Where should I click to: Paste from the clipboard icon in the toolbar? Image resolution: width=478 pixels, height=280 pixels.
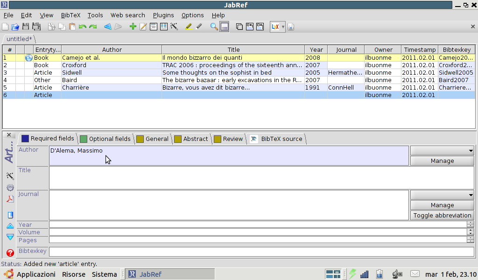click(72, 27)
